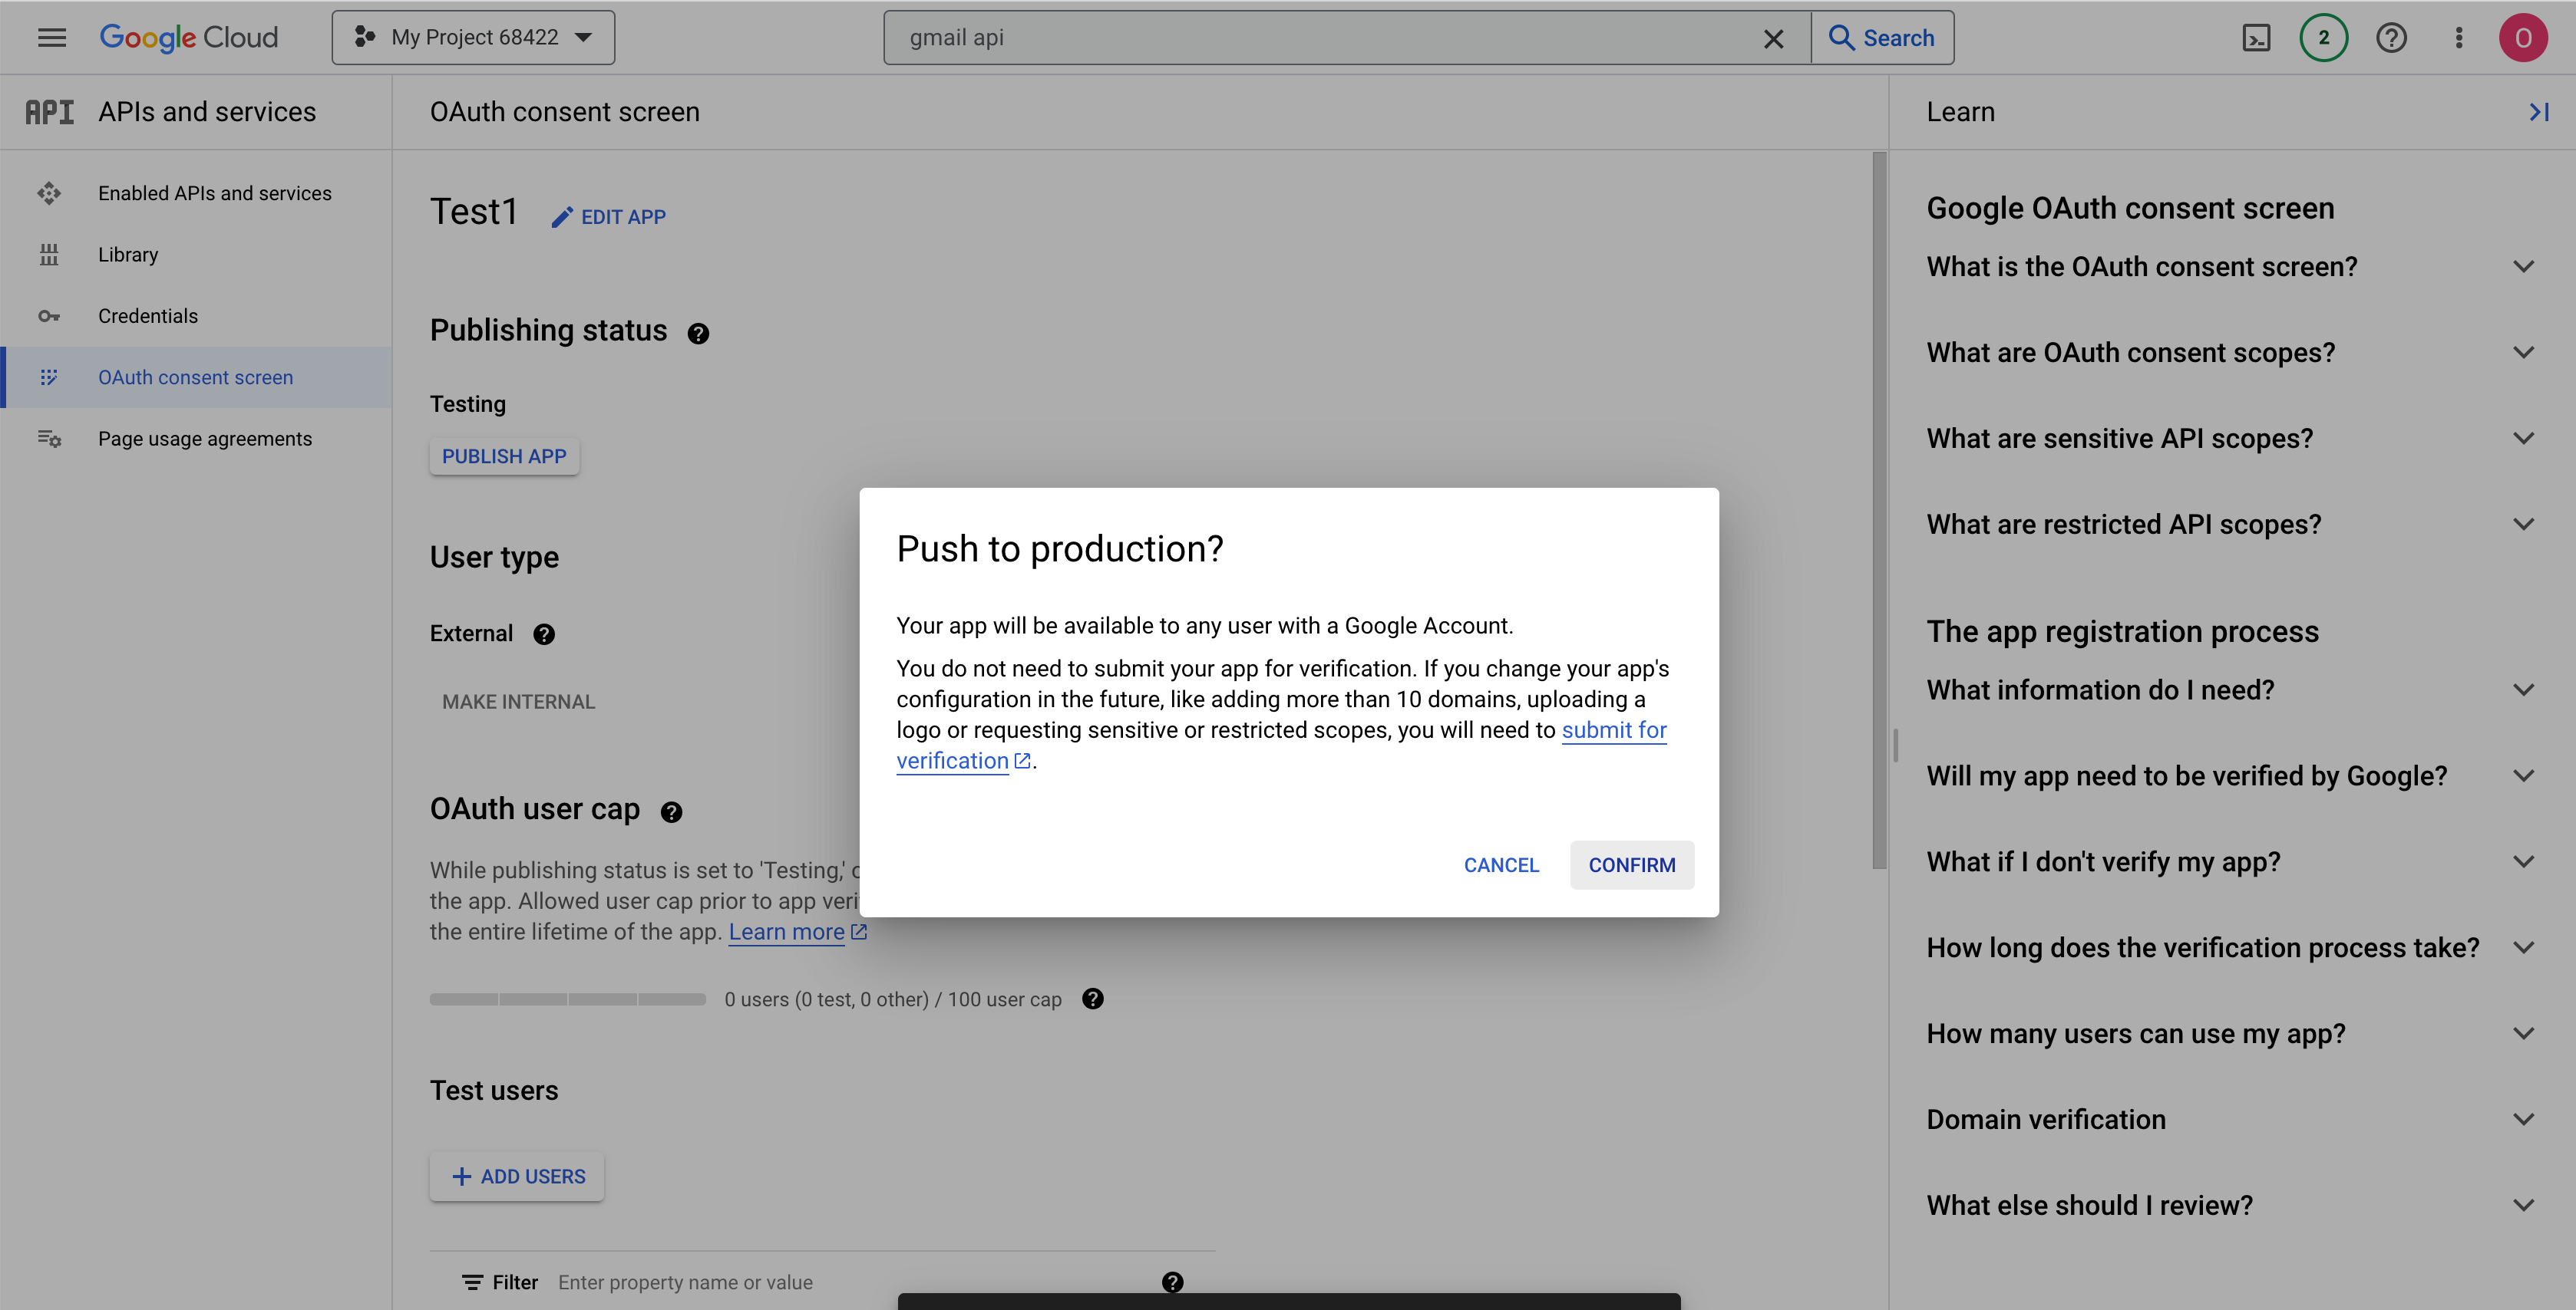Open Library section
2576x1310 pixels.
129,254
